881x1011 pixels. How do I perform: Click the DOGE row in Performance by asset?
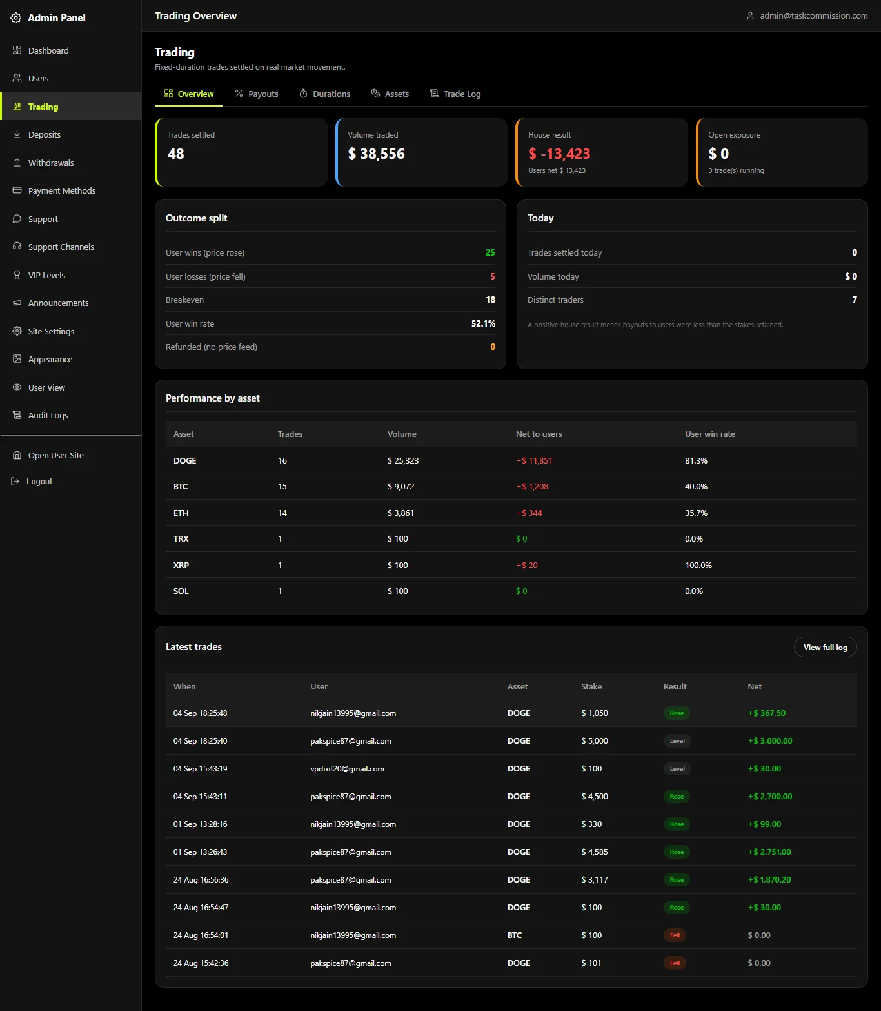[x=511, y=460]
